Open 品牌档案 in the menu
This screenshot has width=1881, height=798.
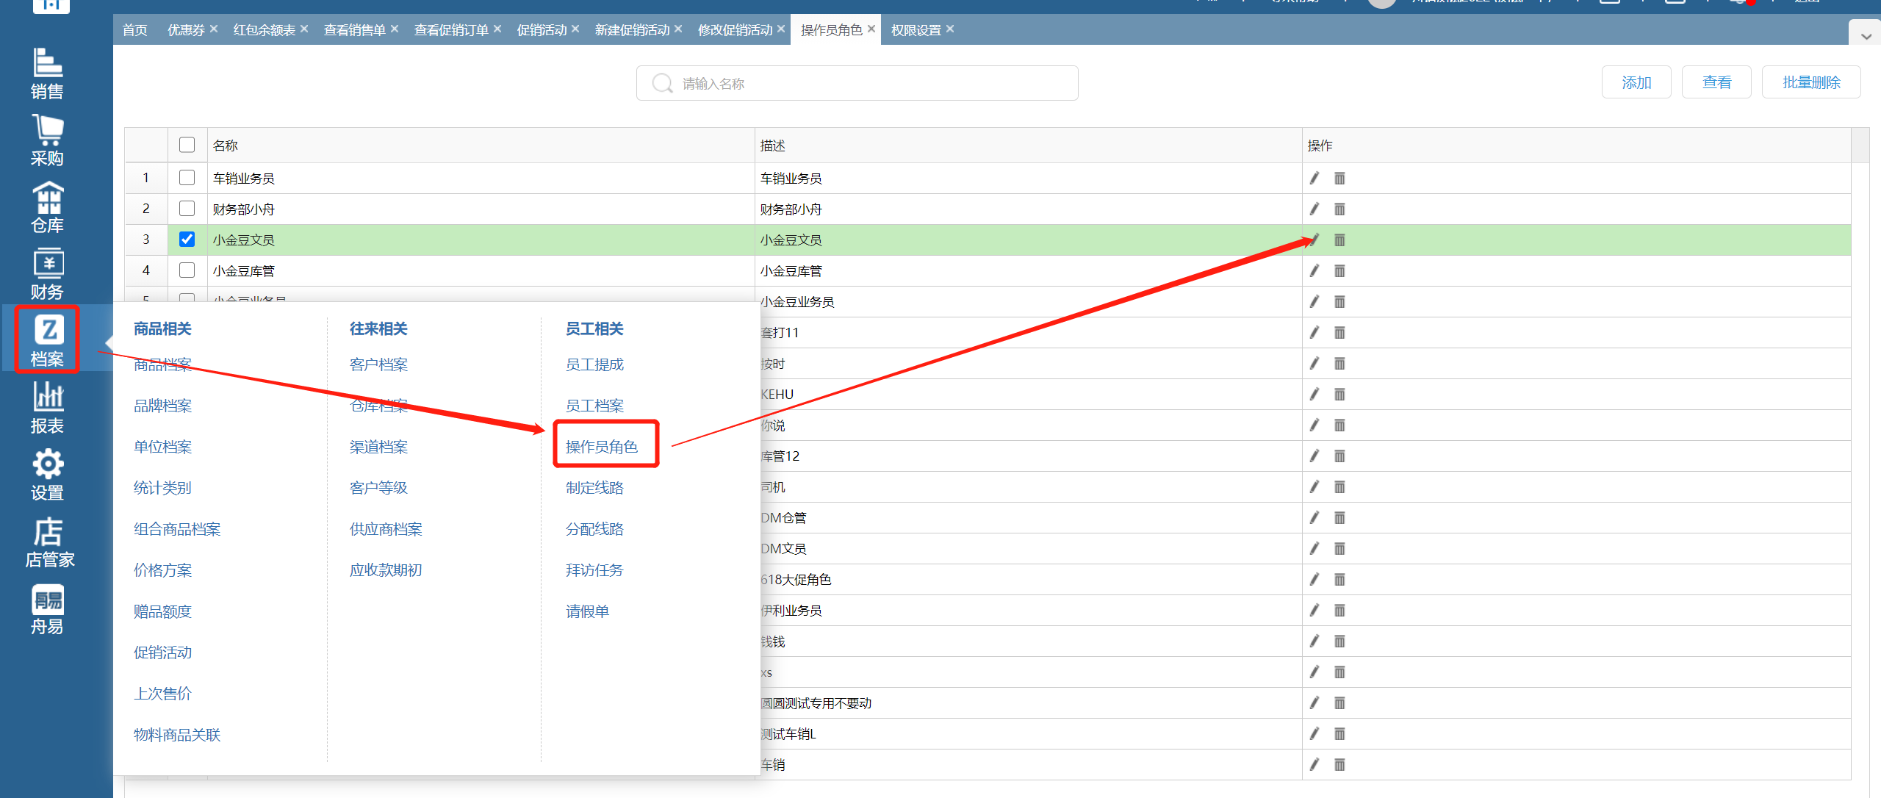click(x=162, y=406)
